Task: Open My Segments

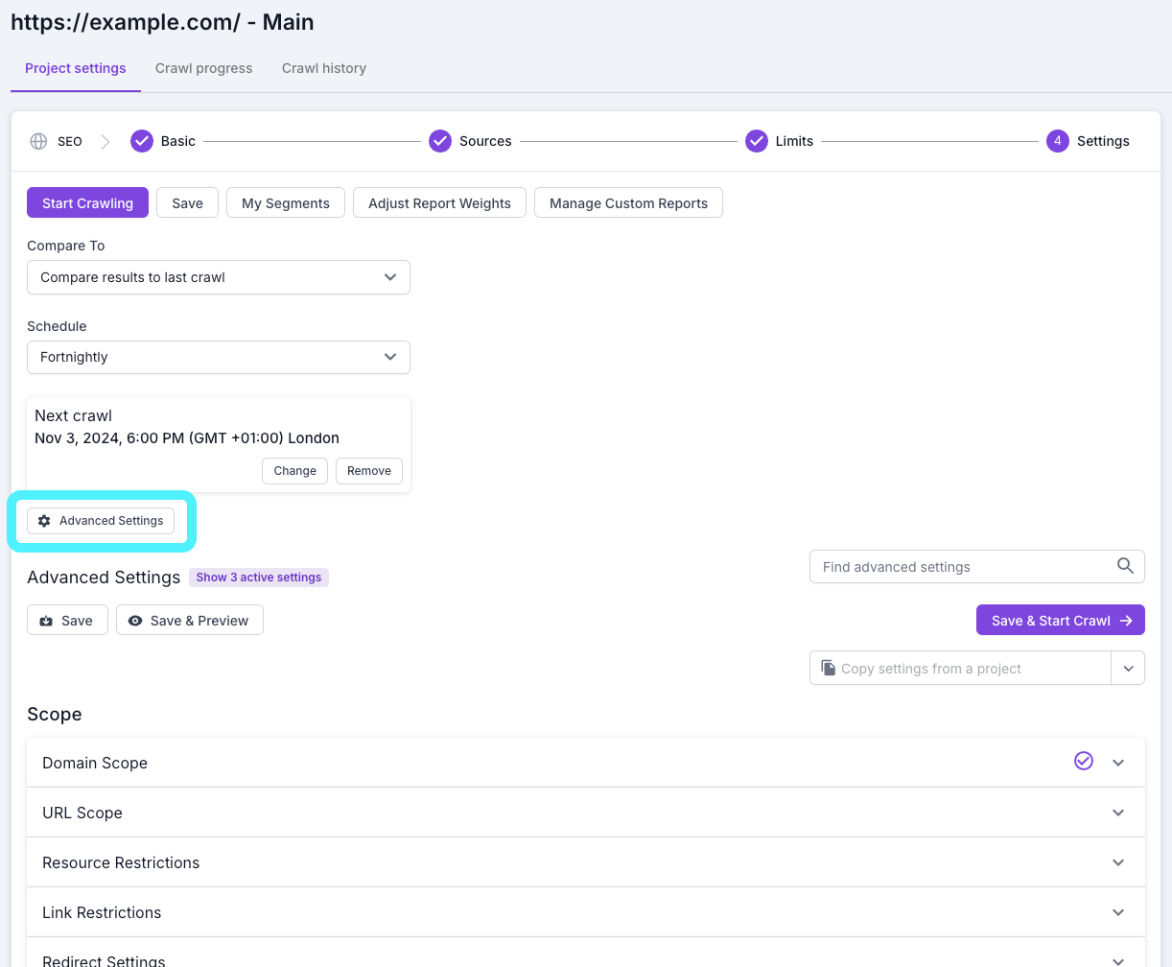Action: click(x=286, y=203)
